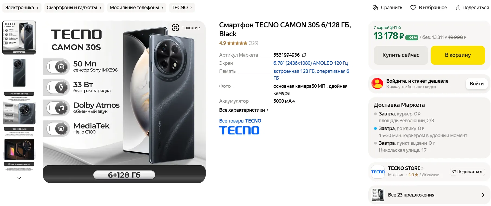Click the Compare (Сравнить) icon

pos(375,8)
